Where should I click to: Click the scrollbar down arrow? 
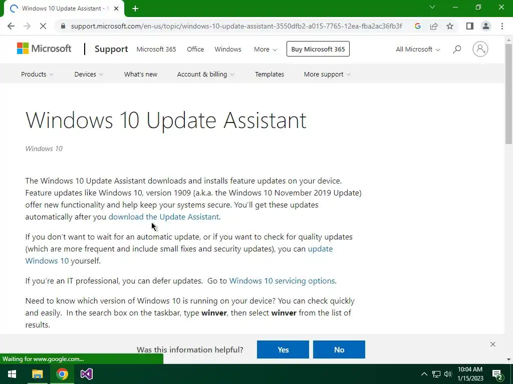pos(508,359)
